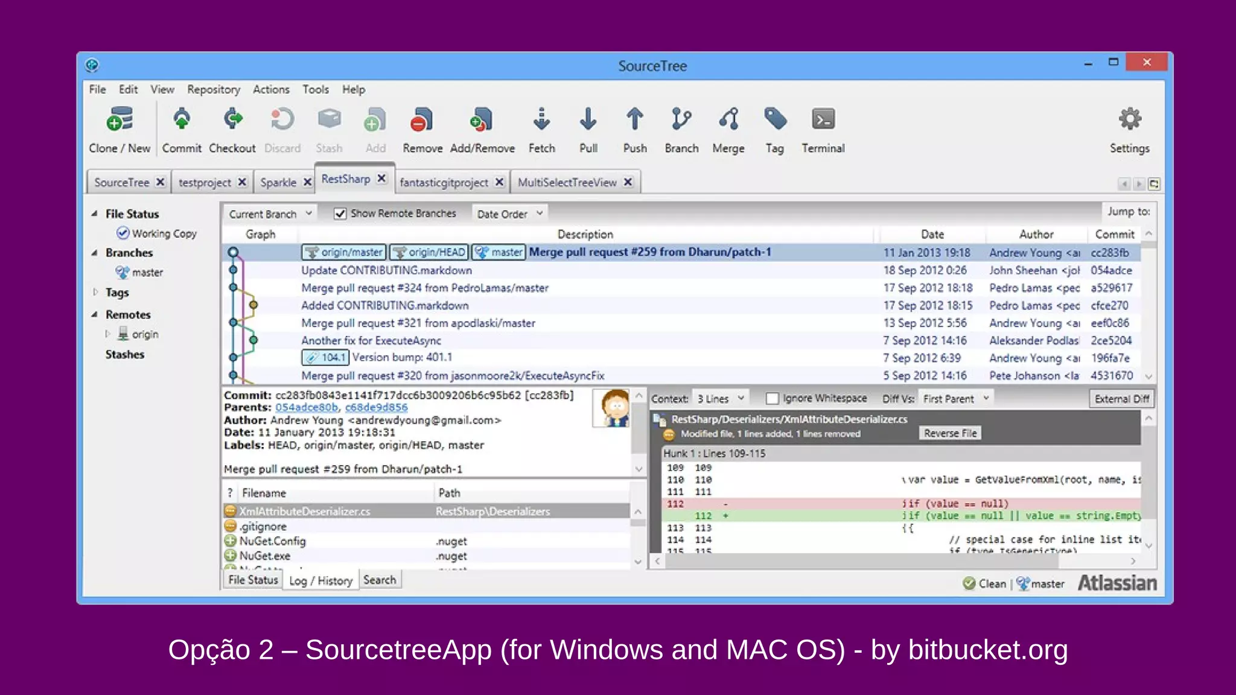Toggle Show Remote Branches checkbox
Screen dimensions: 1236x695
pyautogui.click(x=340, y=214)
